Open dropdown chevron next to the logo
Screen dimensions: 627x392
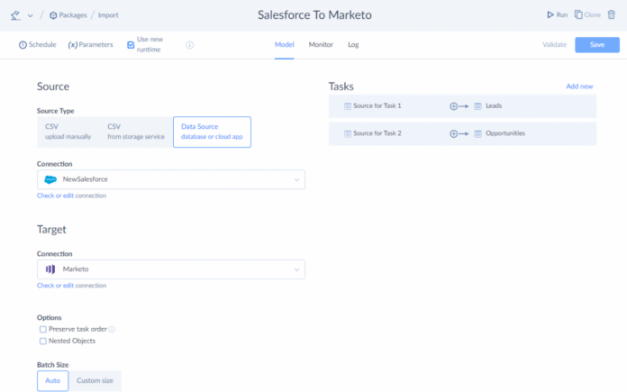click(31, 15)
